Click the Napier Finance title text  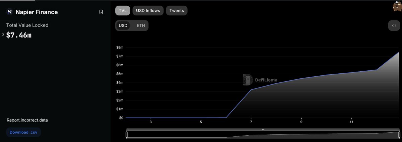click(37, 12)
